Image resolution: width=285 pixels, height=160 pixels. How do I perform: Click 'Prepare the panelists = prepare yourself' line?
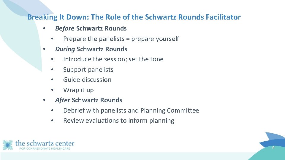[121, 39]
